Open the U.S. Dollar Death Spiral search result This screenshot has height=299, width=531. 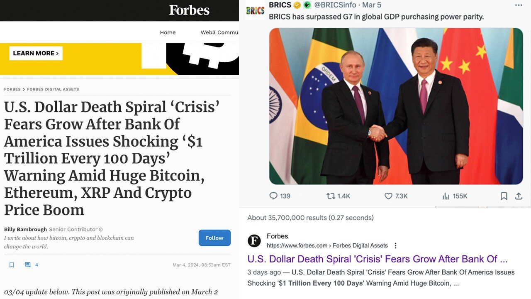(x=378, y=259)
